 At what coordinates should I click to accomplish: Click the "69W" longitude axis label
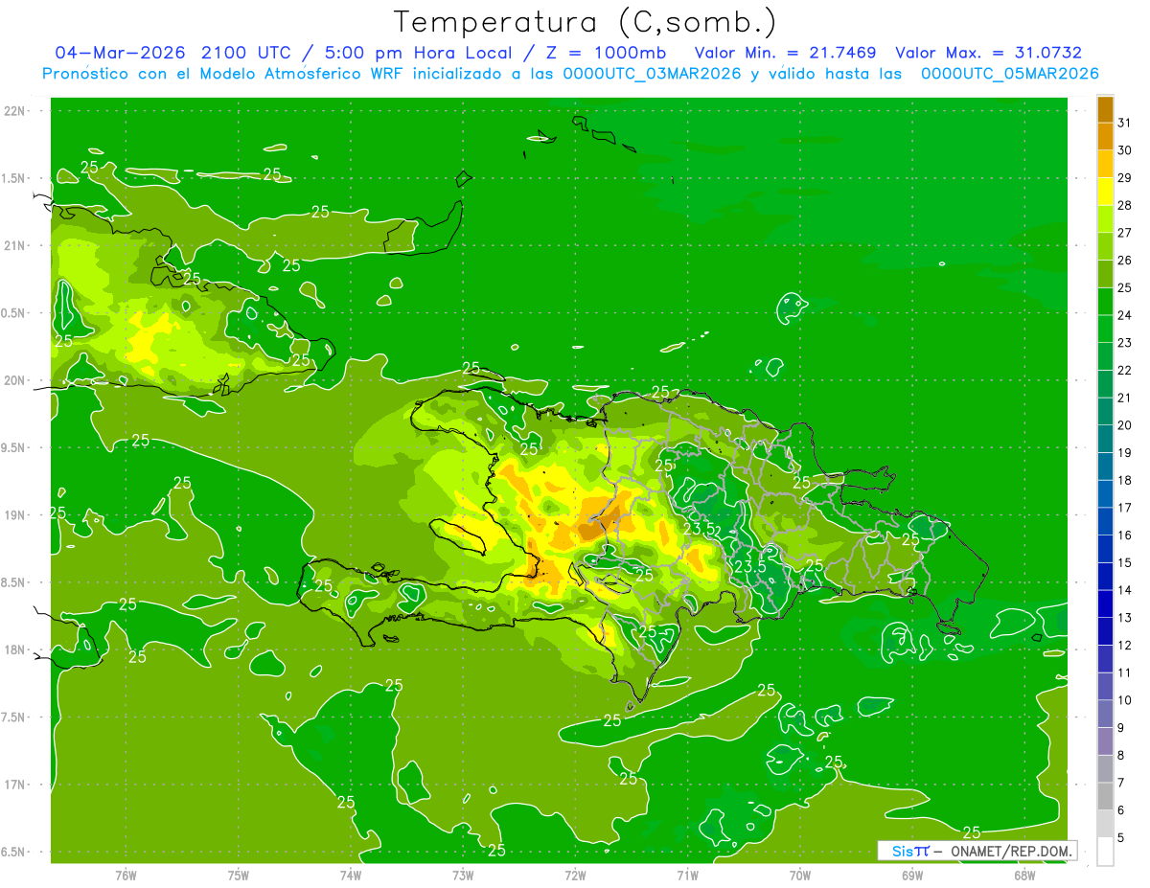[912, 876]
